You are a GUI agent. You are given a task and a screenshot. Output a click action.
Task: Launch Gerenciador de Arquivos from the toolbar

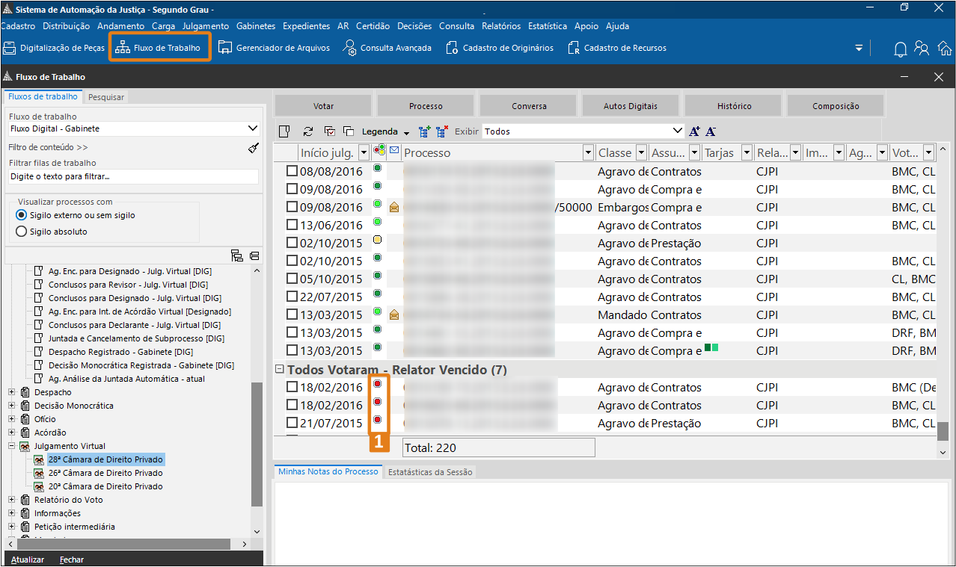(x=273, y=48)
